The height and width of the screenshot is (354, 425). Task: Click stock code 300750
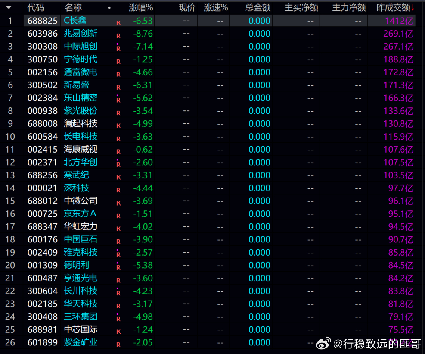point(43,59)
